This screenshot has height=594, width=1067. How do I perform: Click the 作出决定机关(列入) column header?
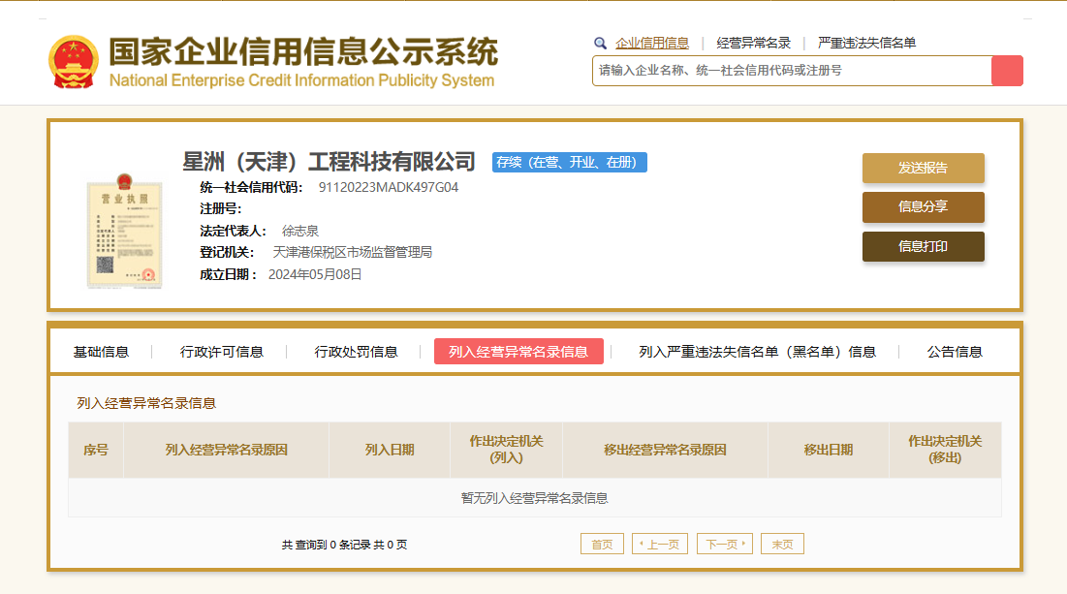(506, 450)
